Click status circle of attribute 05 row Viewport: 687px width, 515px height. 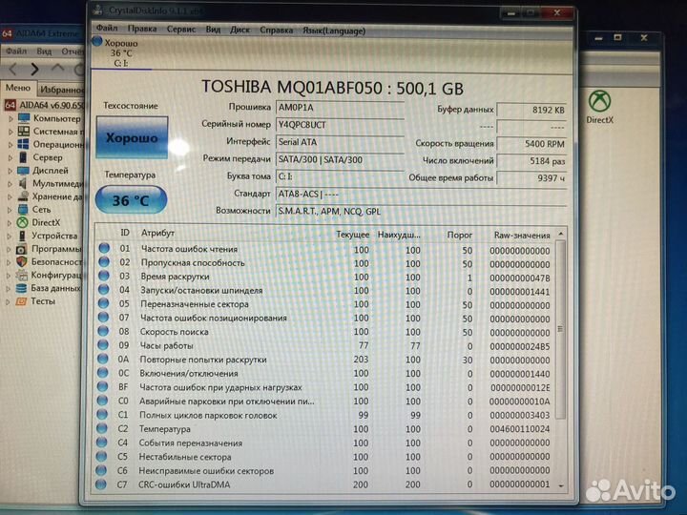[104, 304]
